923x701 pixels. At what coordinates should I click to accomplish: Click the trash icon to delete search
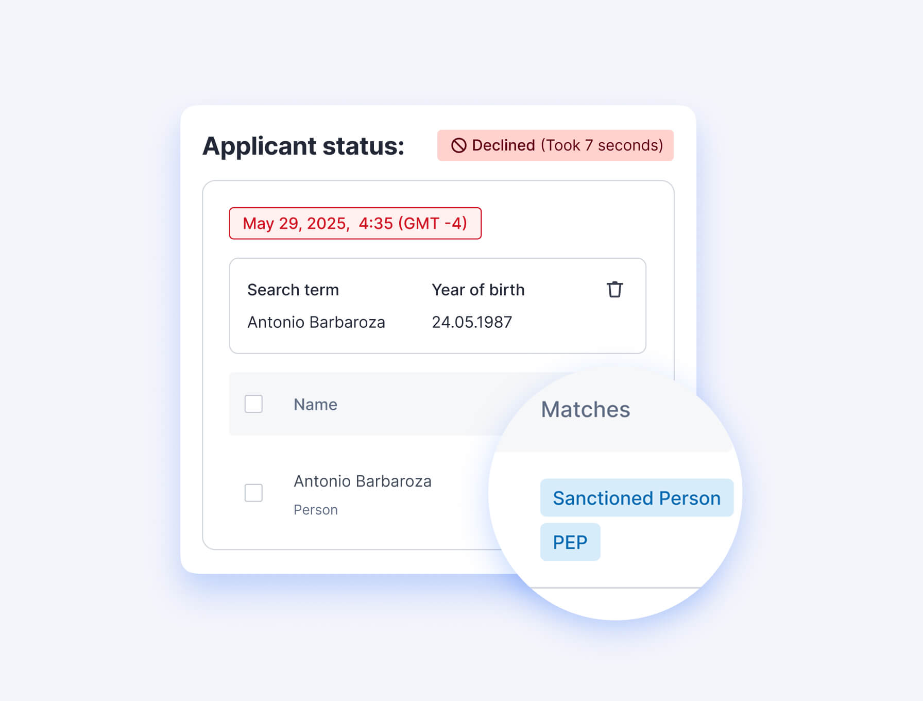point(614,290)
